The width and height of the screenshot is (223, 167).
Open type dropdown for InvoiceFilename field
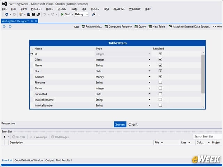pyautogui.click(x=149, y=100)
